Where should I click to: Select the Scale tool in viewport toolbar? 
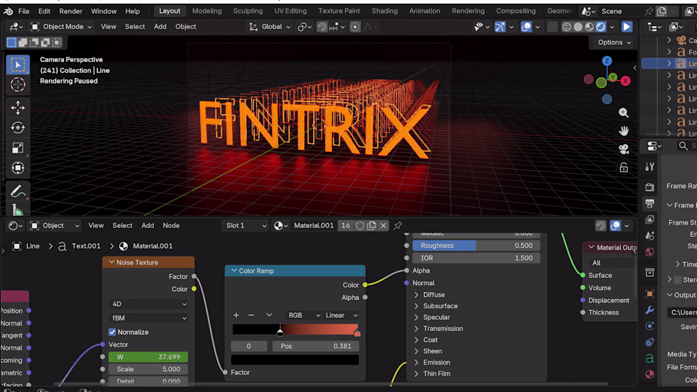(18, 148)
